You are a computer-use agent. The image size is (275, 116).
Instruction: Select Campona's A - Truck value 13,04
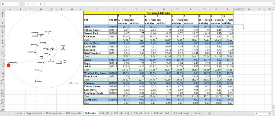(x=123, y=36)
